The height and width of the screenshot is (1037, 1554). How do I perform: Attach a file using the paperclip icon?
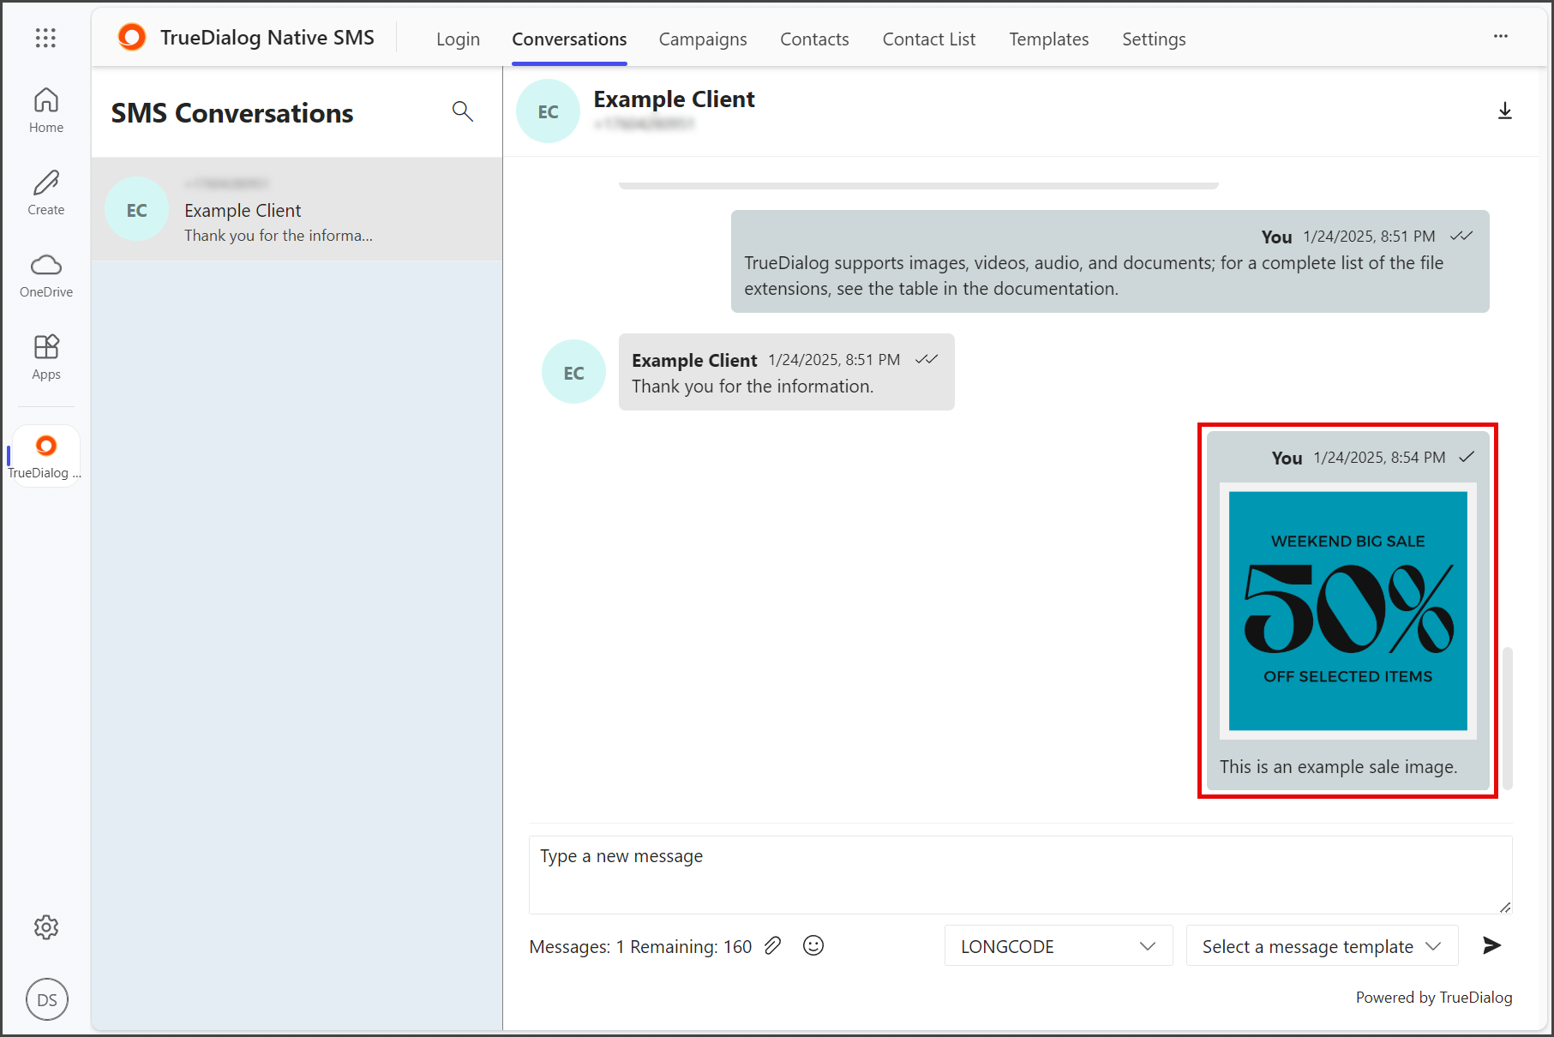773,945
